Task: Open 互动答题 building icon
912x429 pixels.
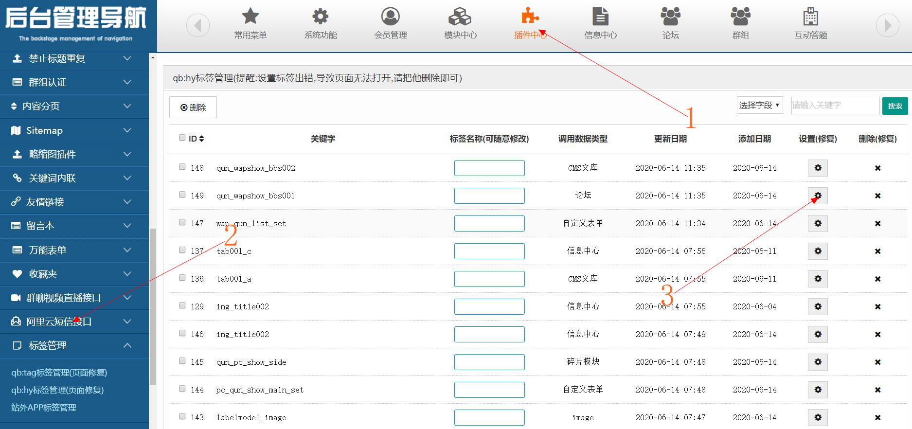Action: (x=810, y=17)
